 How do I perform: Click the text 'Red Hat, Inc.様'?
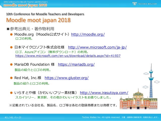[28, 78]
